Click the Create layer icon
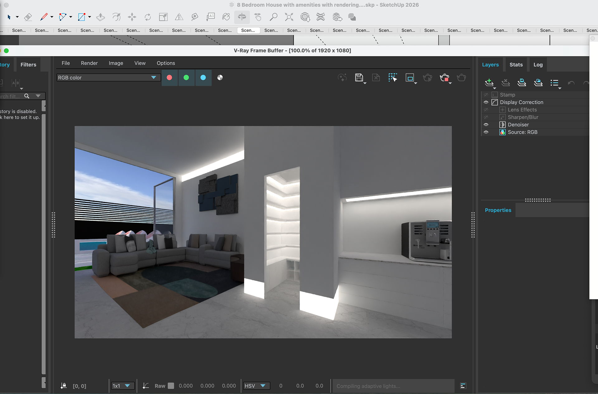This screenshot has width=598, height=394. [x=489, y=83]
